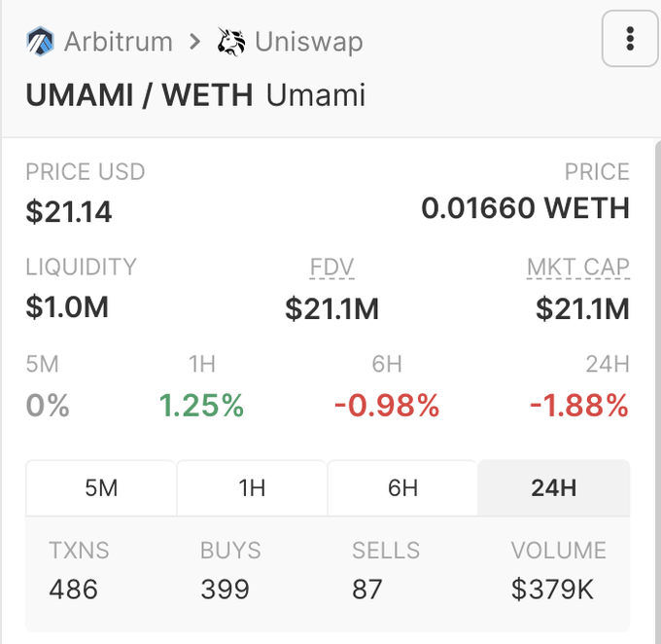The image size is (661, 644).
Task: Click the $21.14 USD price value
Action: pyautogui.click(x=69, y=210)
